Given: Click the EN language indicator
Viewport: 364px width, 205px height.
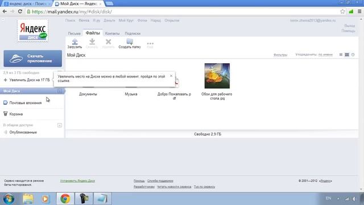Looking at the screenshot, I should point(329,198).
